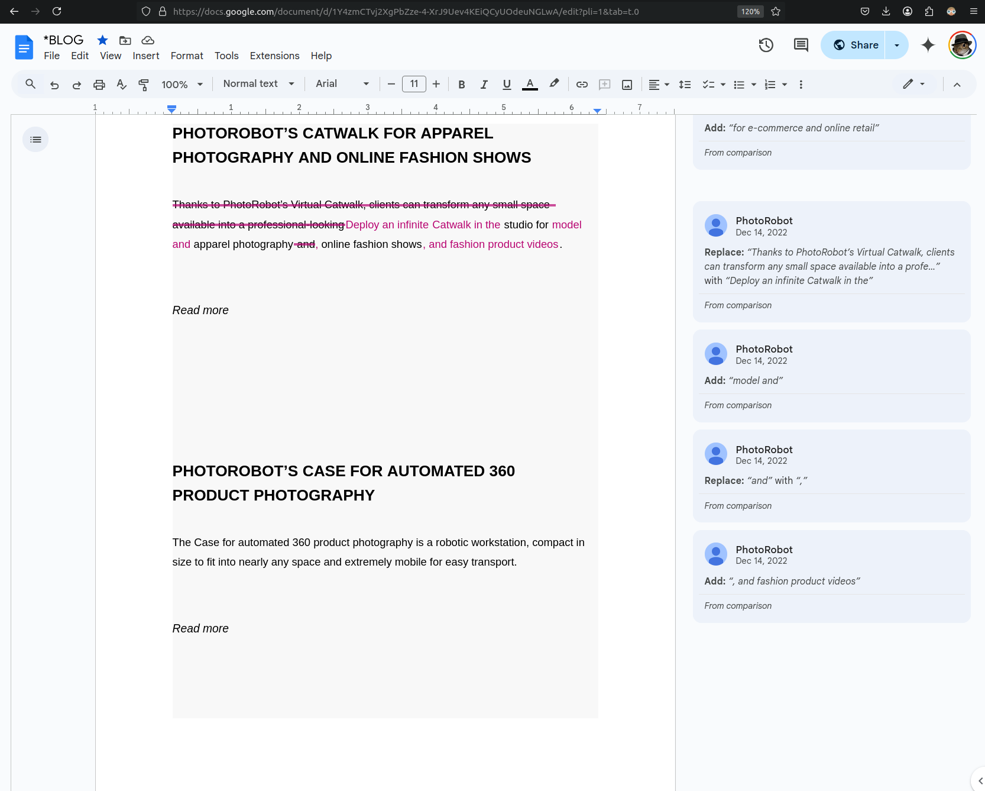
Task: Move document to folder icon
Action: 125,40
